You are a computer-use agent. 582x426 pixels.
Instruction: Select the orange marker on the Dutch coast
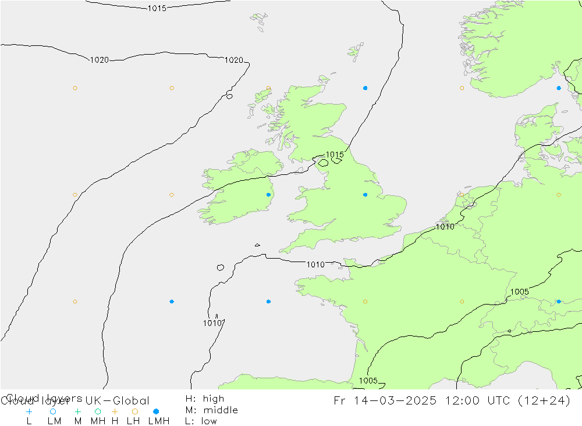point(462,195)
